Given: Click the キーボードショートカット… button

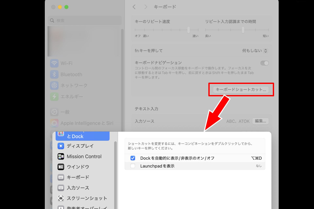Looking at the screenshot, I should [241, 89].
